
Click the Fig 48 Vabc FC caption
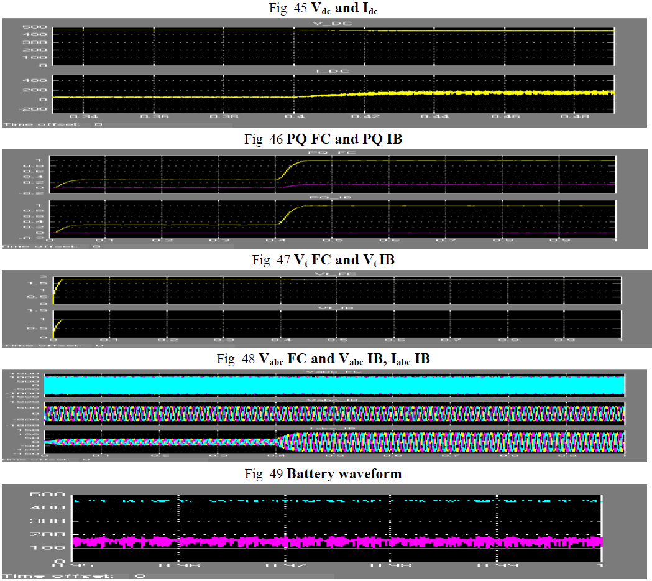323,359
